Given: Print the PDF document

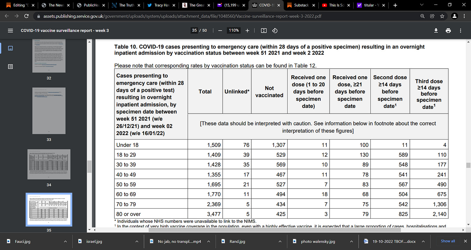Looking at the screenshot, I should point(448,30).
